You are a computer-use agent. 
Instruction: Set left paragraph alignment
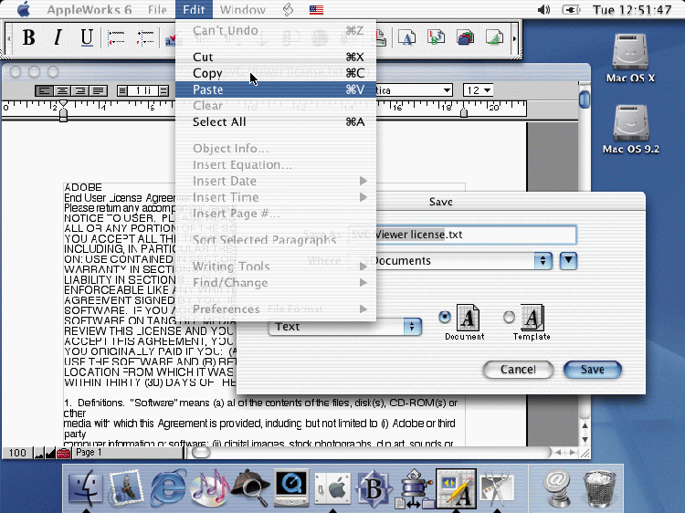[x=44, y=90]
